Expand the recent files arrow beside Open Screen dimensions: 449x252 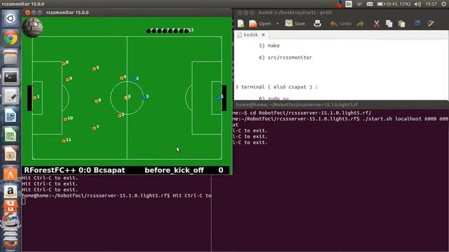pos(278,24)
